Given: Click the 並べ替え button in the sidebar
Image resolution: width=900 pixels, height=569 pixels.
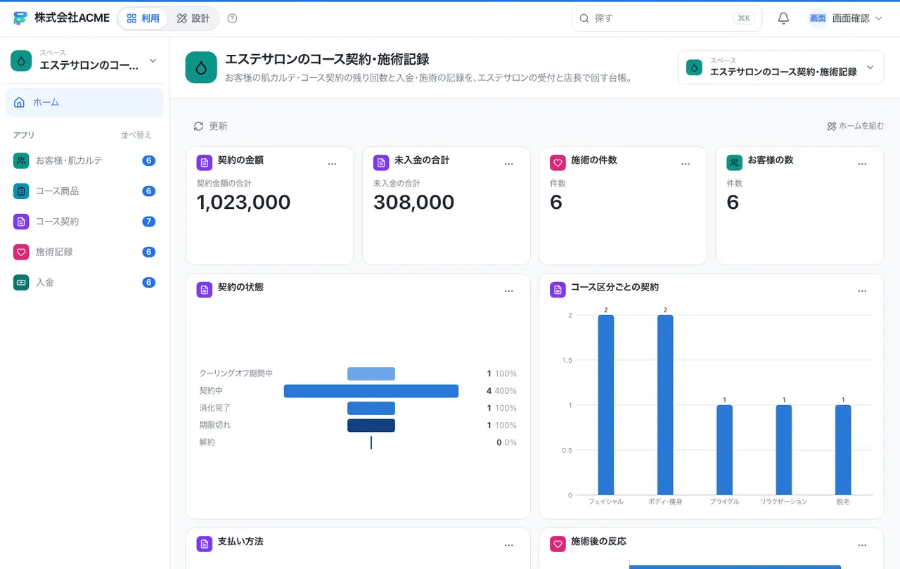Looking at the screenshot, I should pyautogui.click(x=136, y=135).
